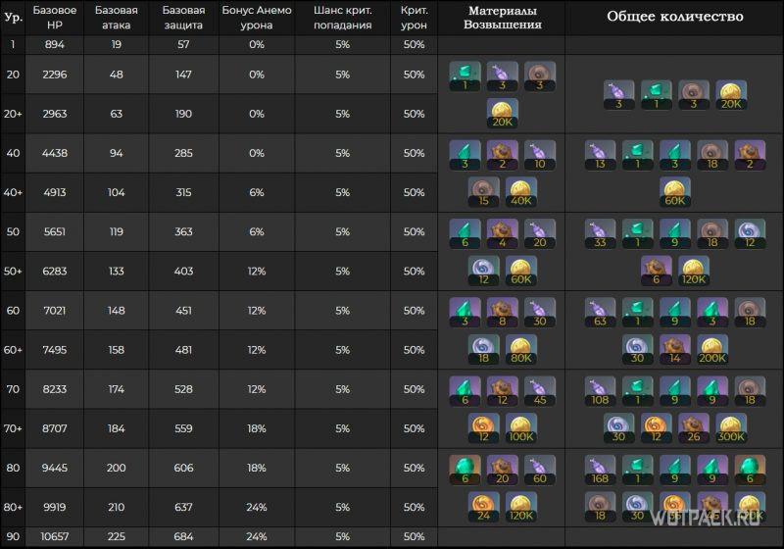Click base HP value 4438

click(55, 153)
